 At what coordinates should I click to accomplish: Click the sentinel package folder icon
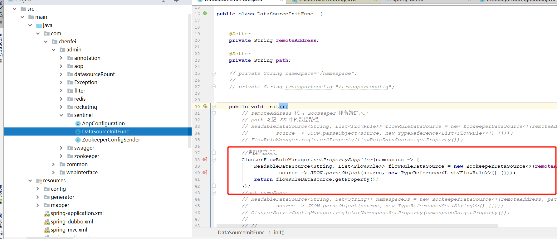70,115
